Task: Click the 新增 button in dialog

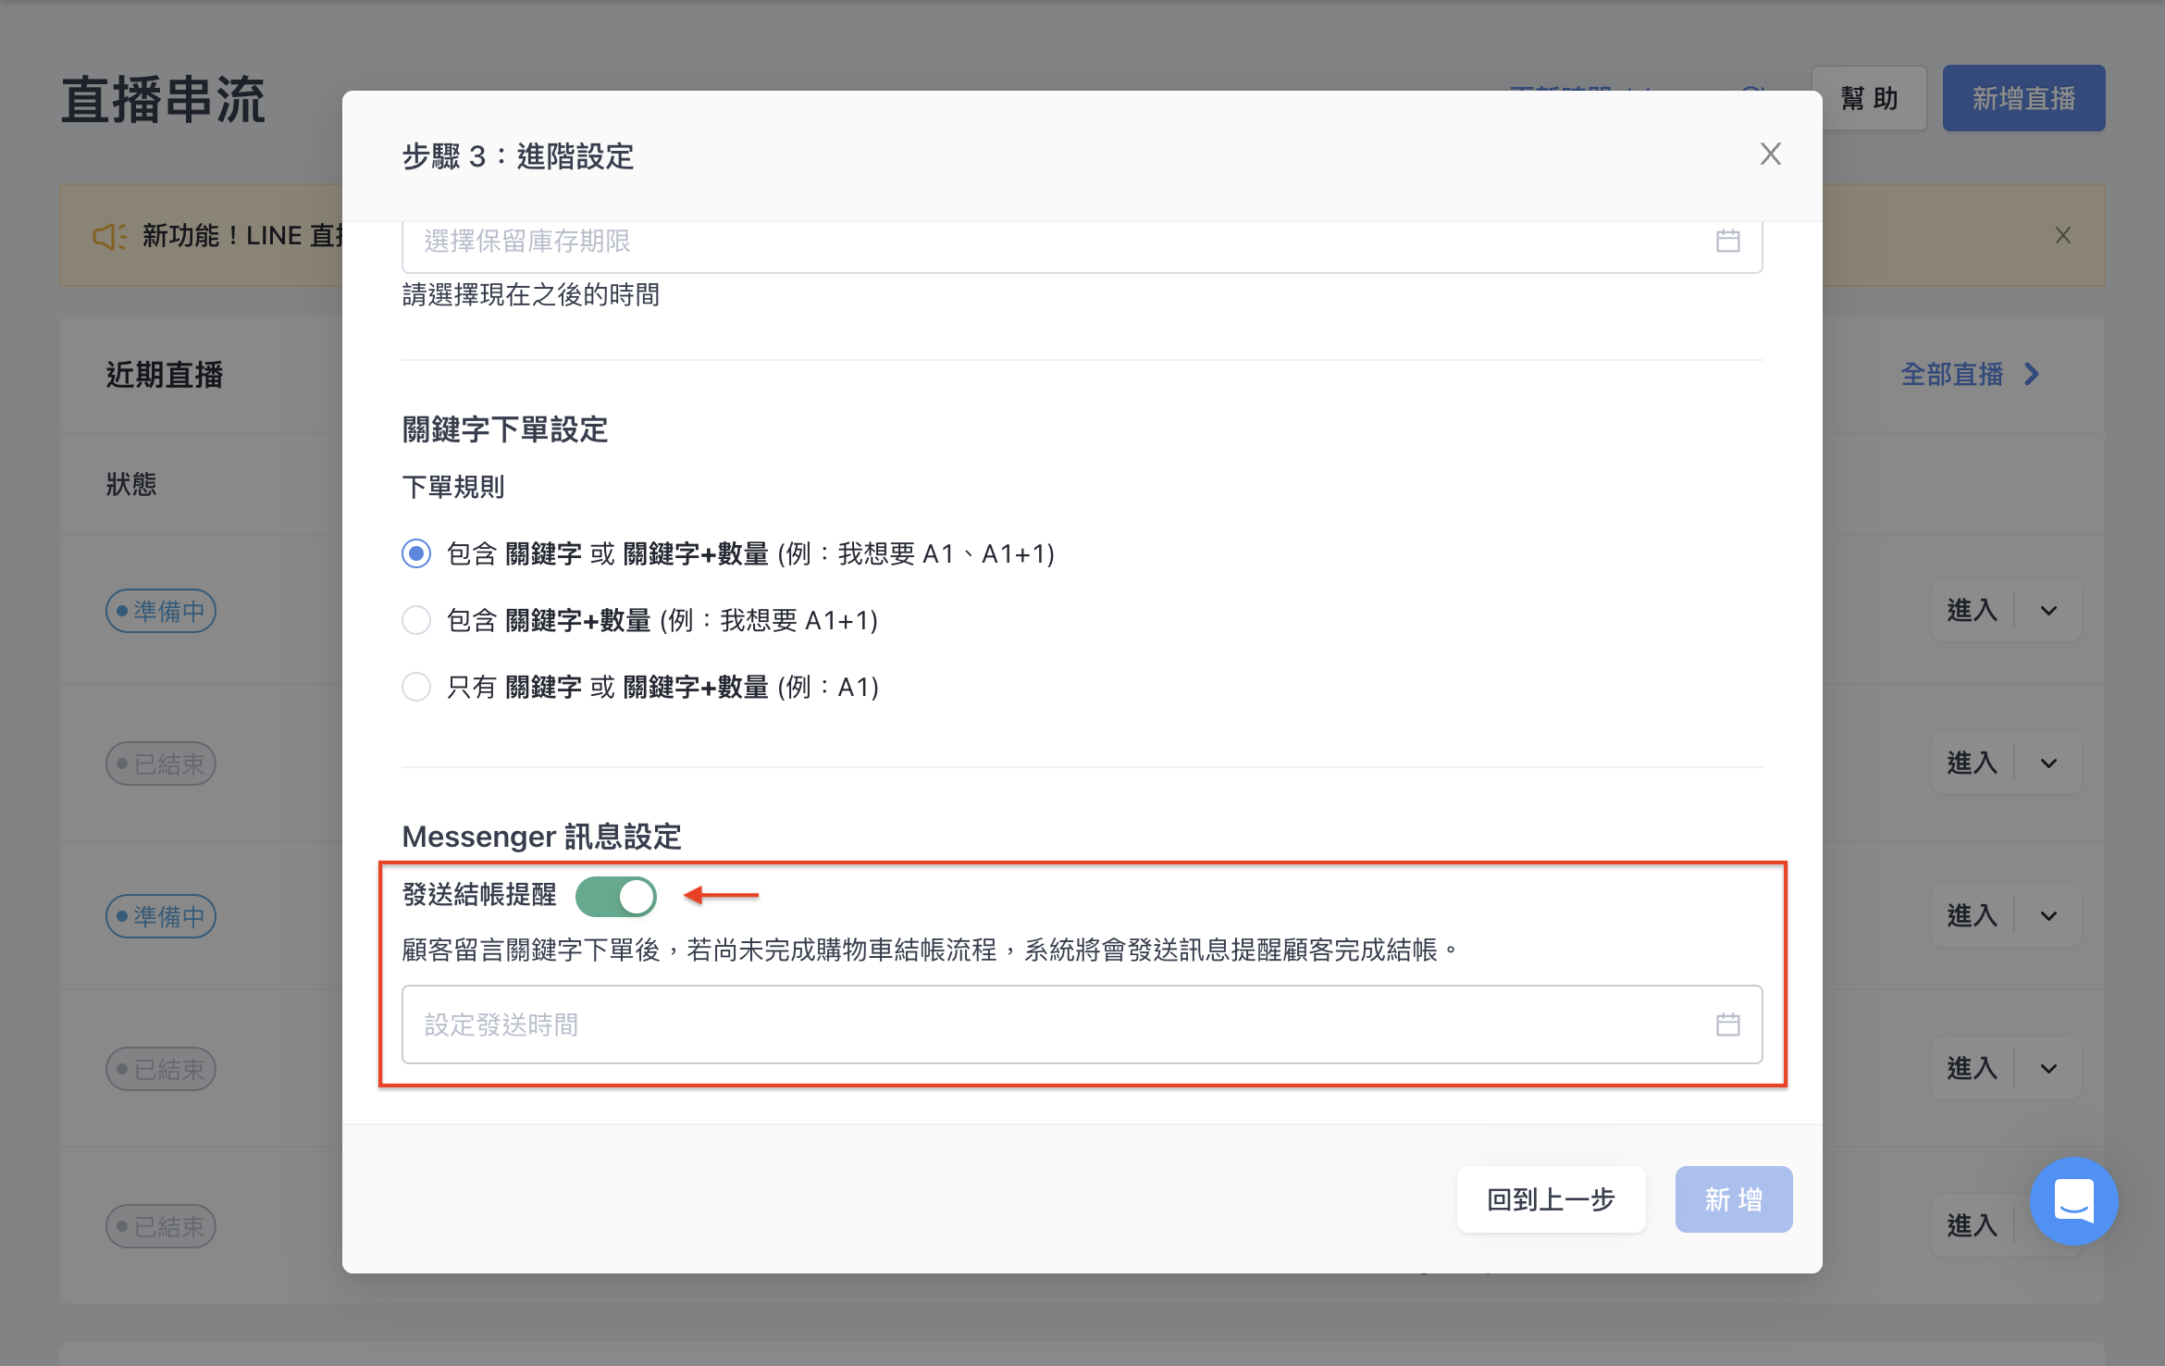Action: 1733,1199
